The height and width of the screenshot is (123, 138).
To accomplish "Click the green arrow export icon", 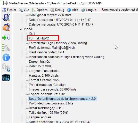I will click(x=6, y=37).
